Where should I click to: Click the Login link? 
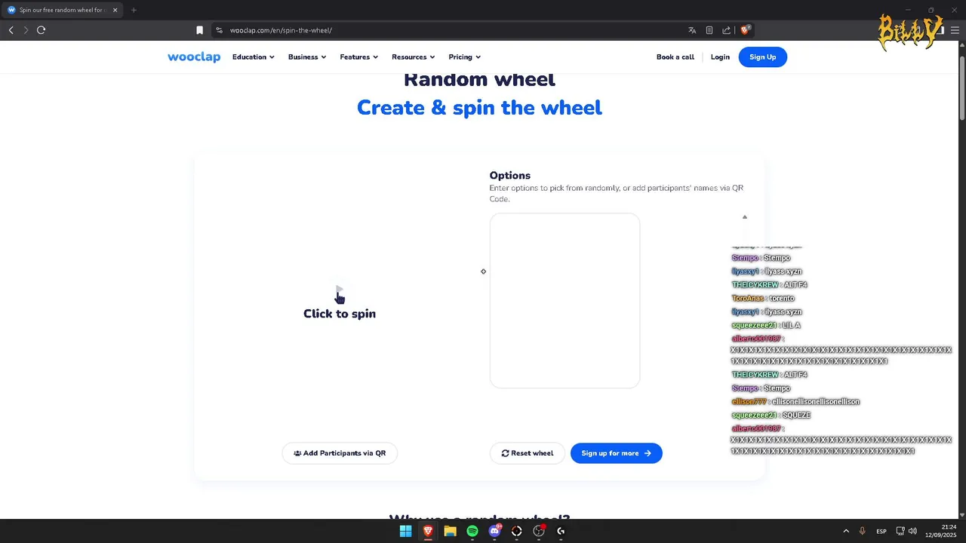pyautogui.click(x=720, y=57)
